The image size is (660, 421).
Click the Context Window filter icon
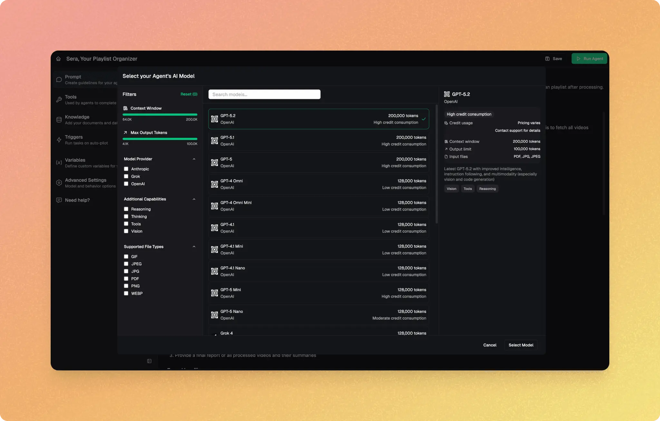click(125, 108)
